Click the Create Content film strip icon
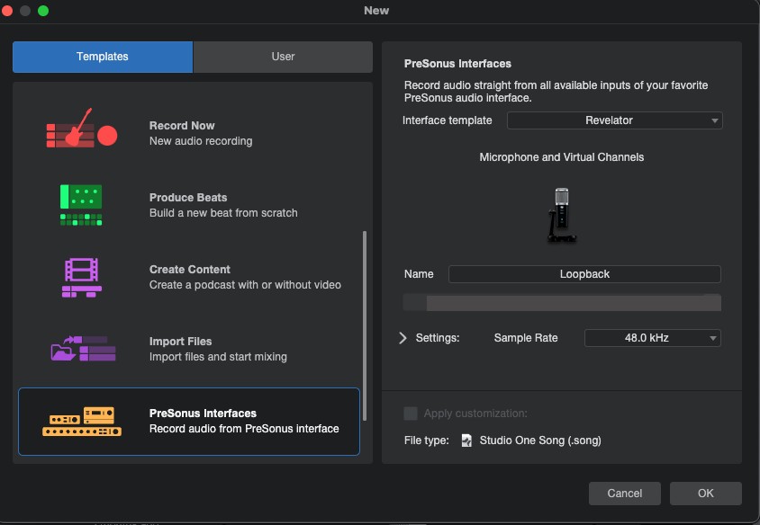The image size is (760, 525). (81, 277)
